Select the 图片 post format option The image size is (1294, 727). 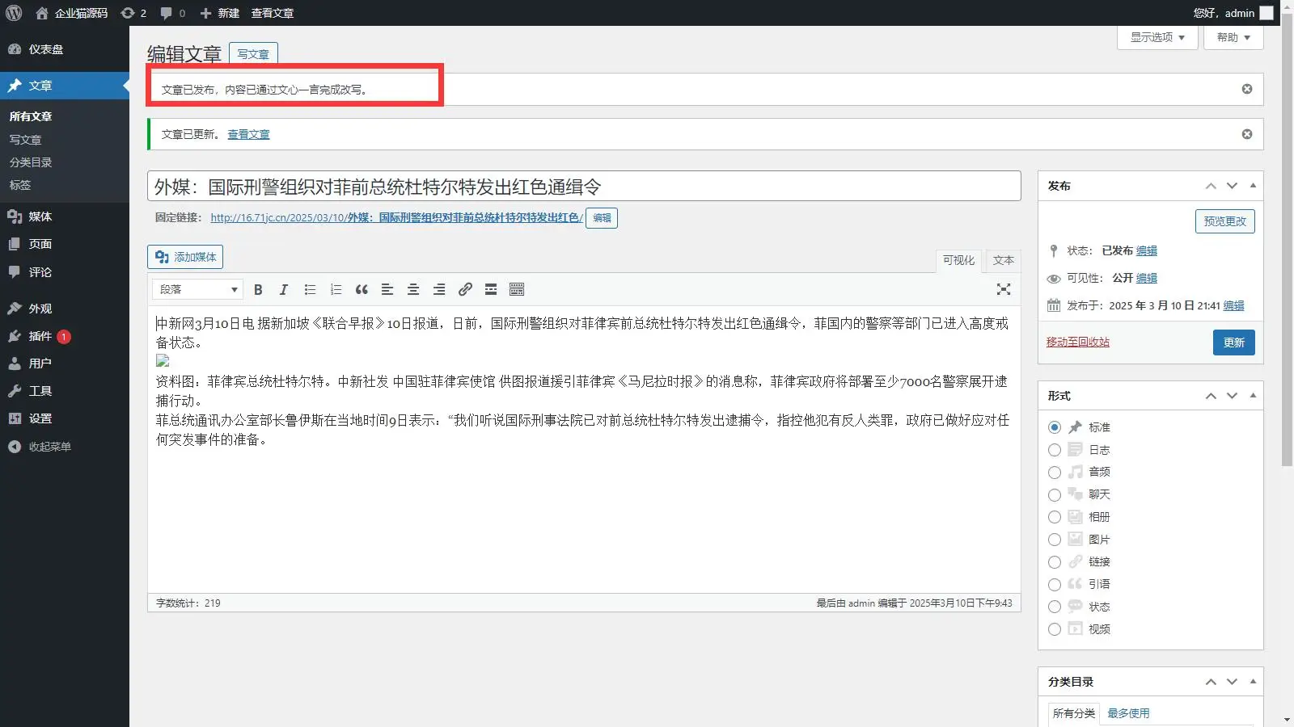pos(1055,540)
